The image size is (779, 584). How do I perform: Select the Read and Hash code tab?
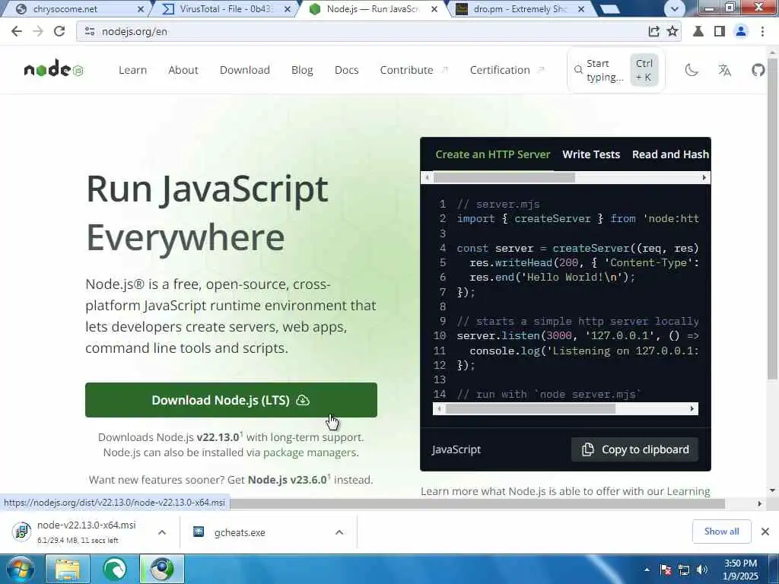(671, 154)
